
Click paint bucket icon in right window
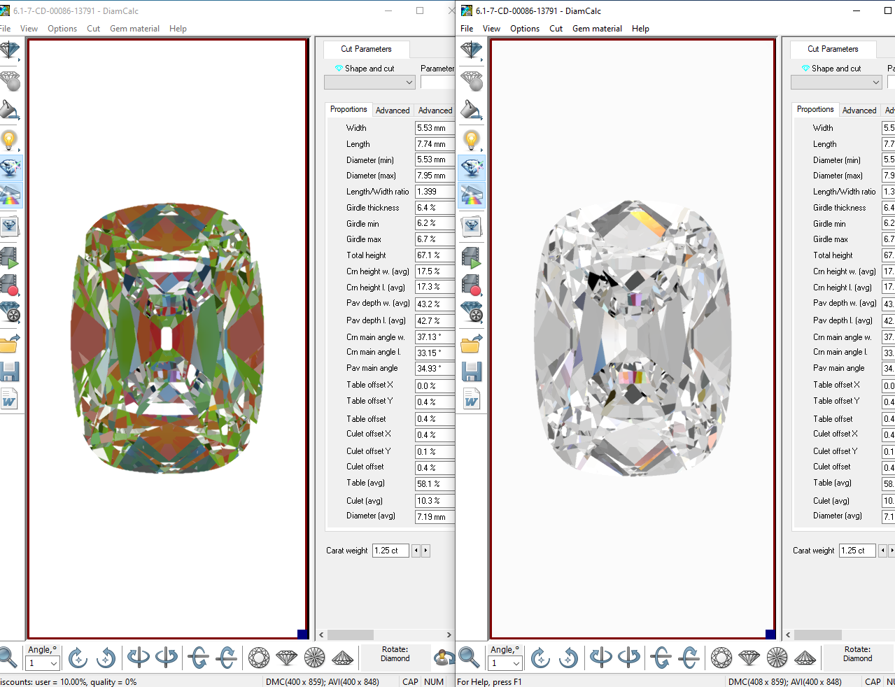[x=472, y=111]
